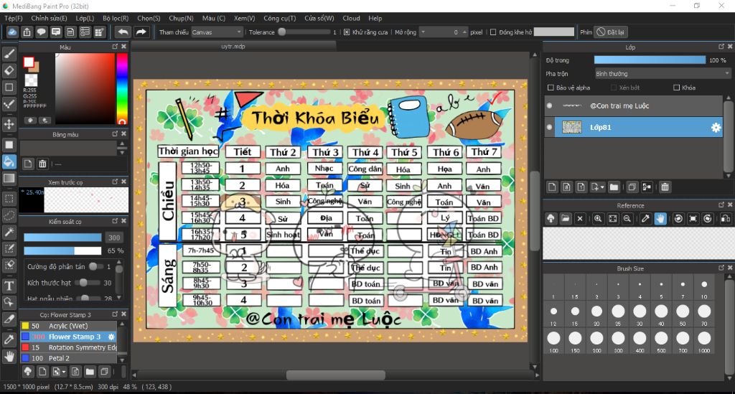Click the canvas horizontal scrollbar
The height and width of the screenshot is (394, 735).
coord(335,375)
